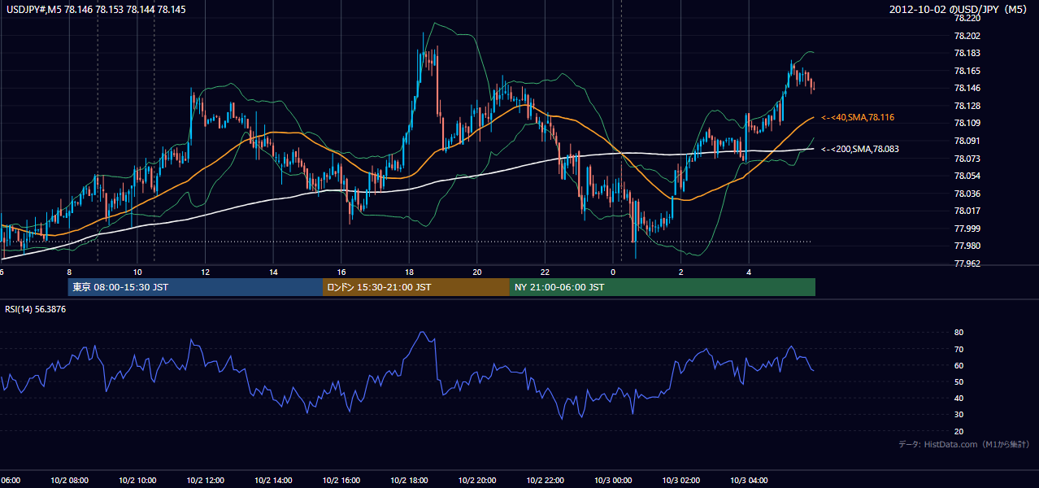1039x488 pixels.
Task: Click price scale value 78.128
Action: tap(967, 106)
